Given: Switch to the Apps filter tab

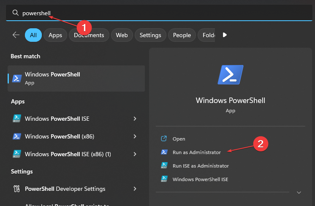Looking at the screenshot, I should [55, 35].
